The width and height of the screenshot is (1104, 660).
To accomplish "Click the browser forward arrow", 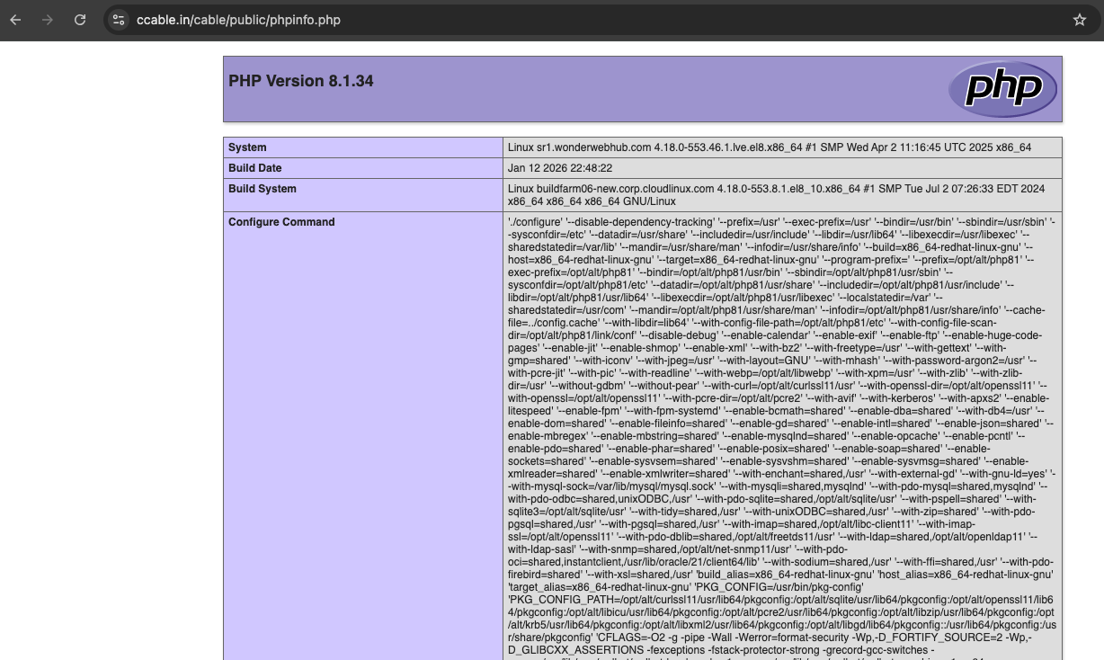I will [x=48, y=20].
